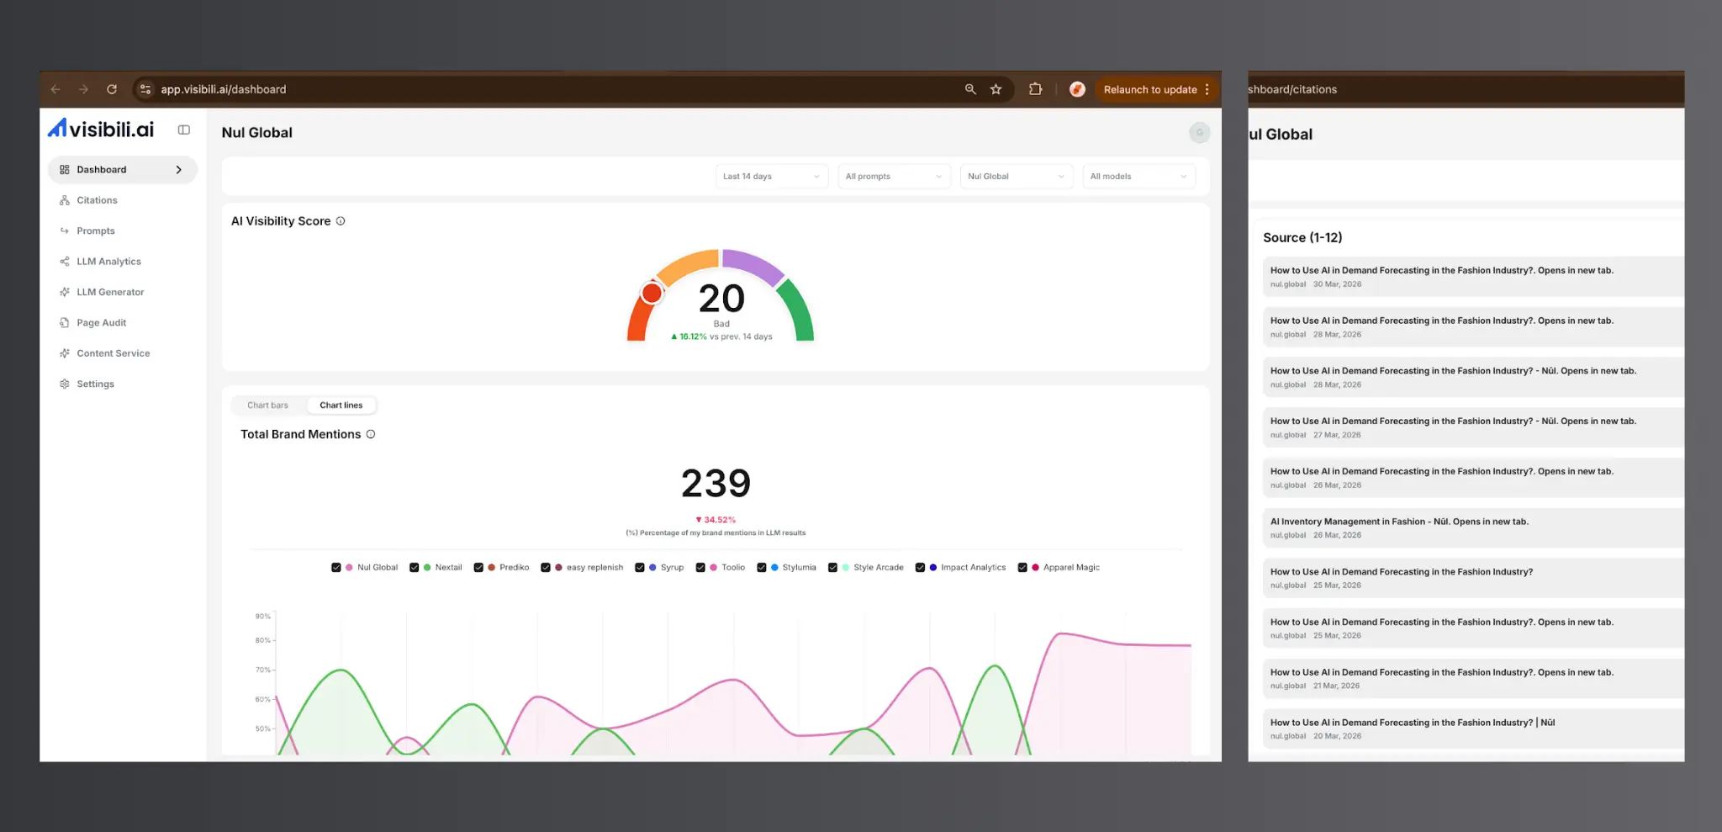Image resolution: width=1722 pixels, height=832 pixels.
Task: Open AI Inventory Management in Fashion source
Action: (1473, 527)
